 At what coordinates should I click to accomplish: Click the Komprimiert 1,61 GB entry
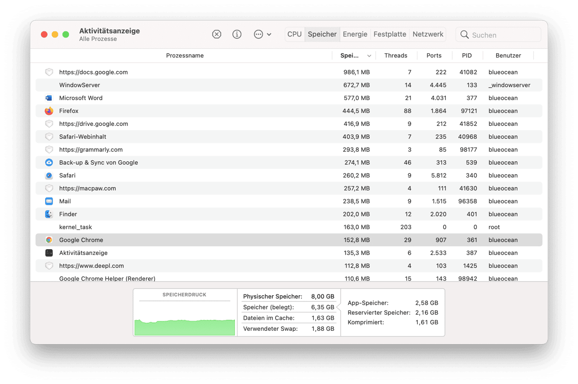point(393,322)
